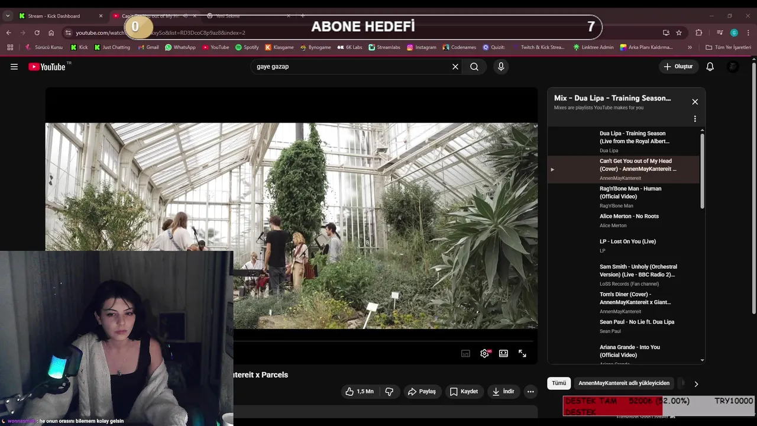757x426 pixels.
Task: Show next filter chips with right arrow
Action: pyautogui.click(x=696, y=384)
